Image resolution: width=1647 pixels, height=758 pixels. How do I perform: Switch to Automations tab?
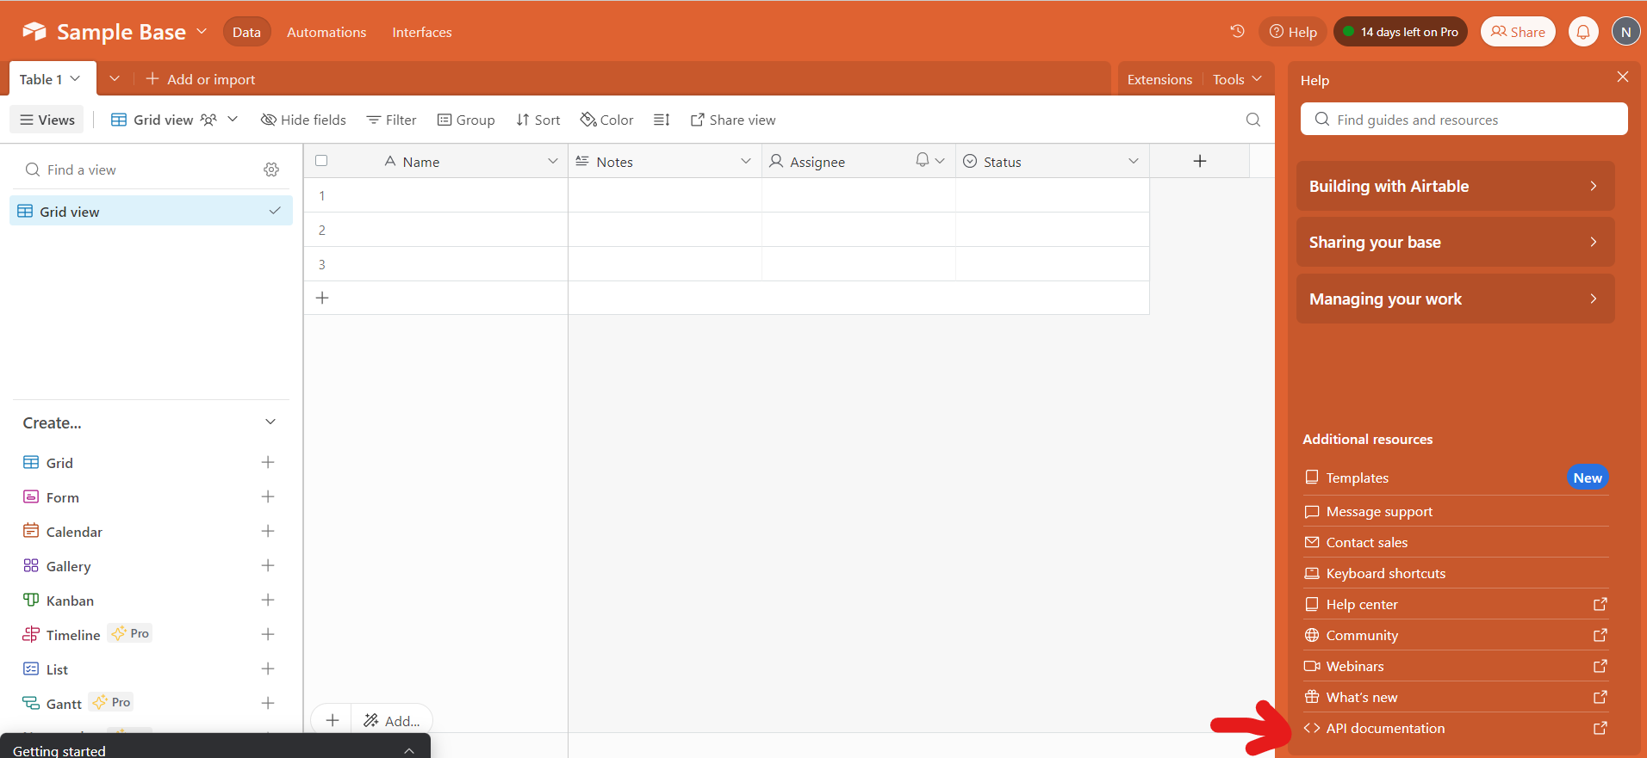coord(326,32)
